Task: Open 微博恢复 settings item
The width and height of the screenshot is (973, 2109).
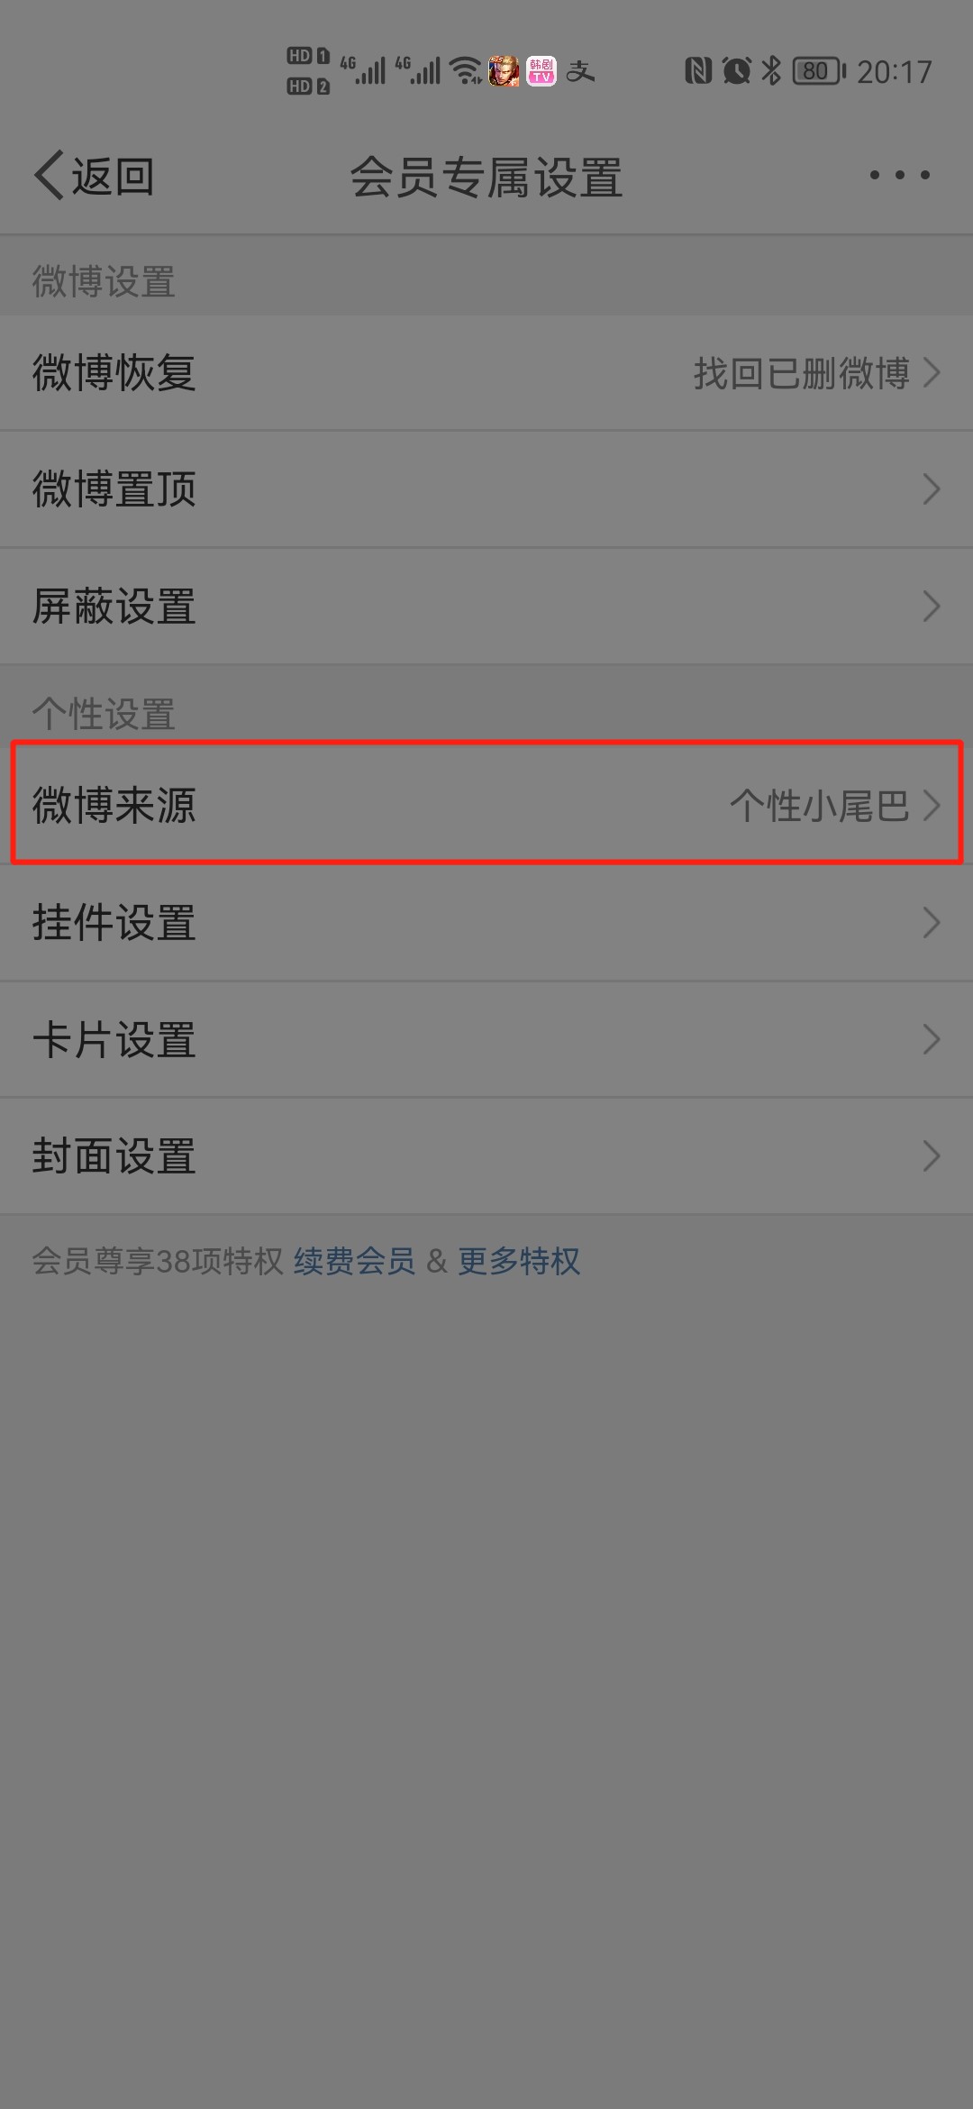Action: coord(486,373)
